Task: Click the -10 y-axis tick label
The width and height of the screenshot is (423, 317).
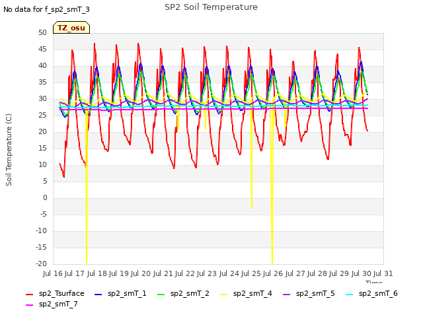Action: click(41, 230)
